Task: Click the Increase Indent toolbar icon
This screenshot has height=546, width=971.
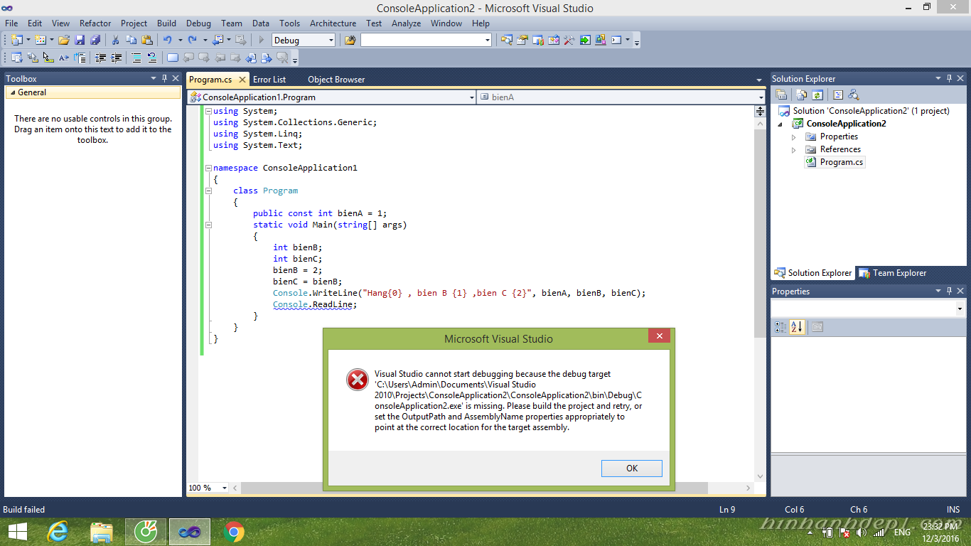Action: pyautogui.click(x=116, y=58)
